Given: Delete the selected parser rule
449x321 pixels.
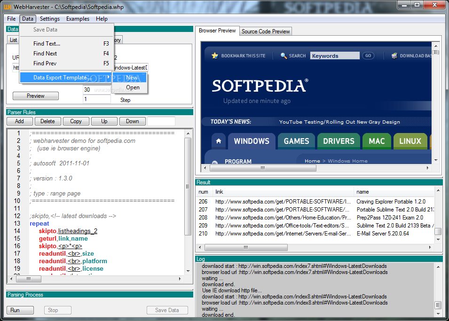Looking at the screenshot, I should (47, 121).
